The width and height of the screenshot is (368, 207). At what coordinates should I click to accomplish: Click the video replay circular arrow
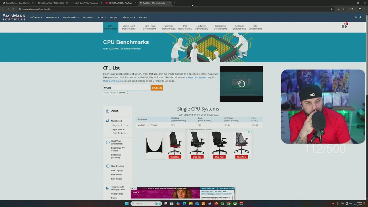click(241, 84)
